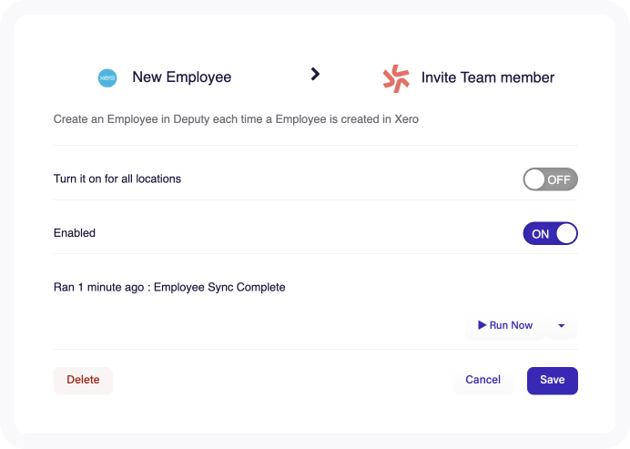Toggle 'Turn it on for all locations' switch
630x449 pixels.
tap(550, 179)
